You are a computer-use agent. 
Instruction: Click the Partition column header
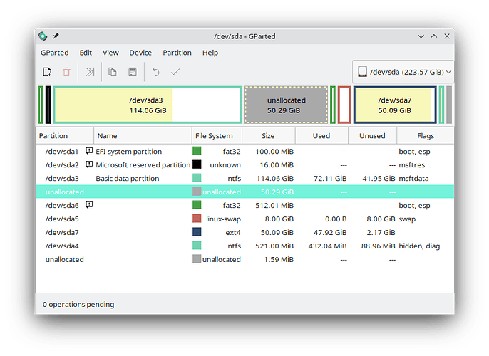[65, 136]
